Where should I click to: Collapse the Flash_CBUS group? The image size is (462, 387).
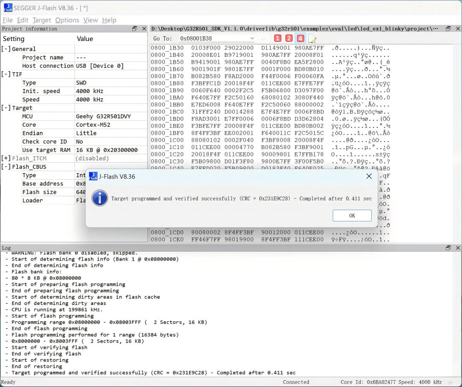tap(6, 167)
